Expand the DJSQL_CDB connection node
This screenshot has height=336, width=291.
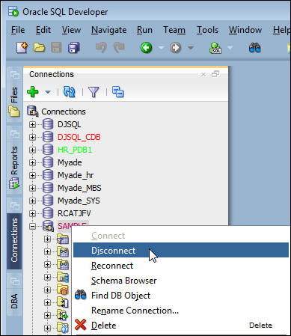pyautogui.click(x=32, y=137)
